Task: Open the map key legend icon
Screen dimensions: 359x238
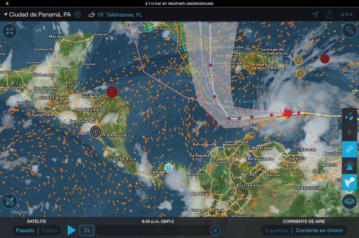Action: tap(350, 30)
